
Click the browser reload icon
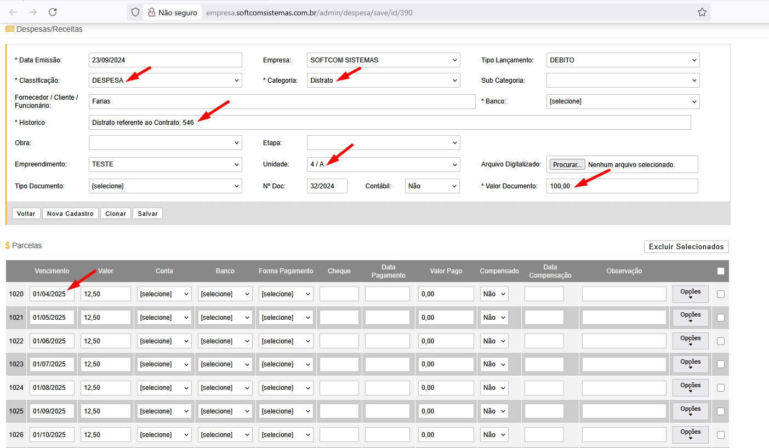coord(53,12)
